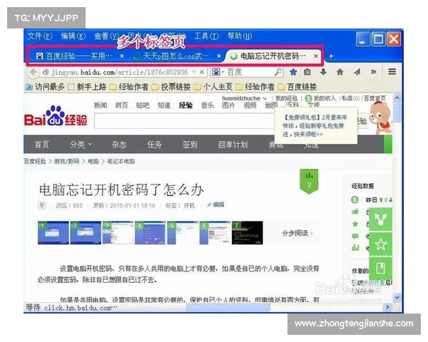The width and height of the screenshot is (428, 342).
Task: Click the 游戏/数码 breadcrumb
Action: [x=66, y=162]
